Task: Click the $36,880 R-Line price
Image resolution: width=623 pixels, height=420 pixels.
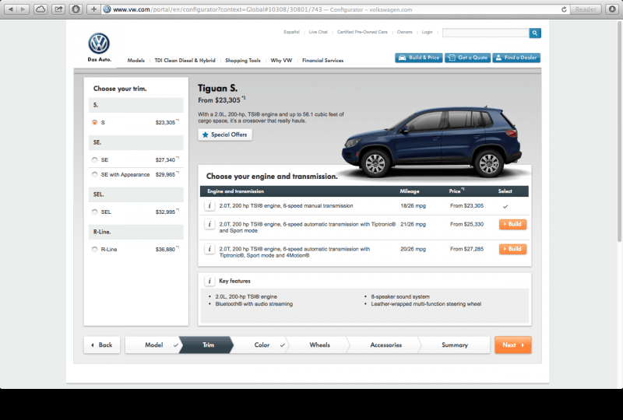Action: pyautogui.click(x=165, y=250)
